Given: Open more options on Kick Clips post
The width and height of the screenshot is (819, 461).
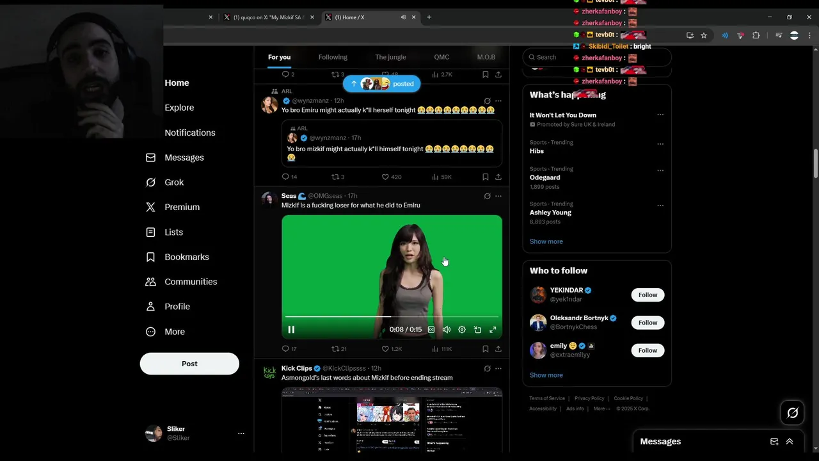Looking at the screenshot, I should [x=498, y=368].
